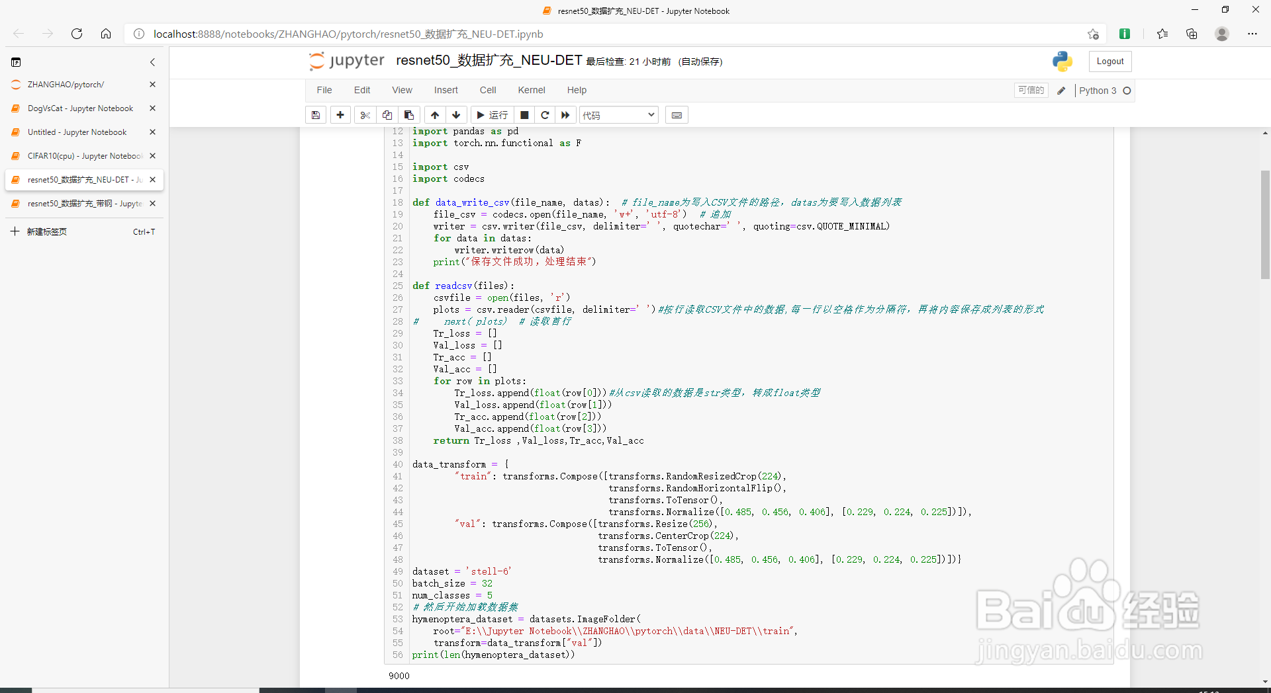Open the Kernel menu
This screenshot has height=693, width=1271.
(532, 90)
